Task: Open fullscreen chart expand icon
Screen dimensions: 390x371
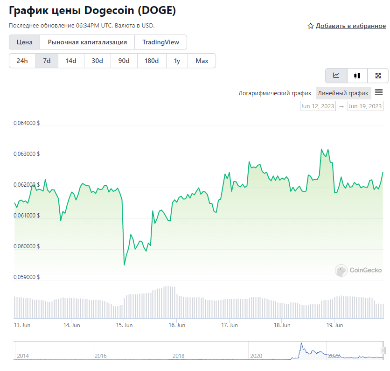Action: tap(378, 76)
